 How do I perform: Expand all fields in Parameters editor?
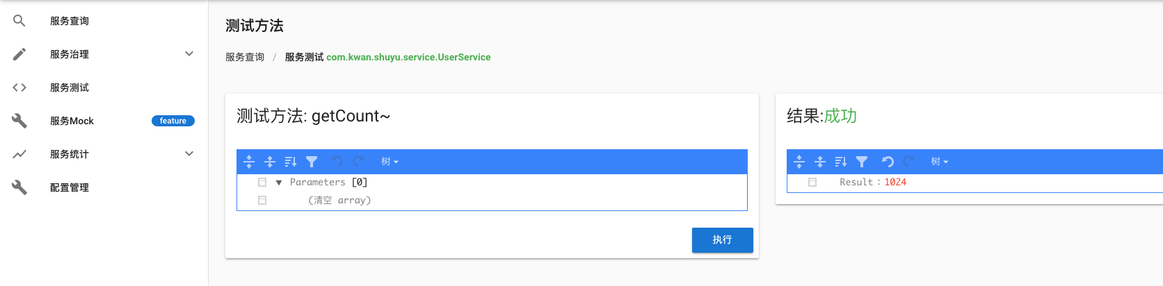[x=249, y=162]
